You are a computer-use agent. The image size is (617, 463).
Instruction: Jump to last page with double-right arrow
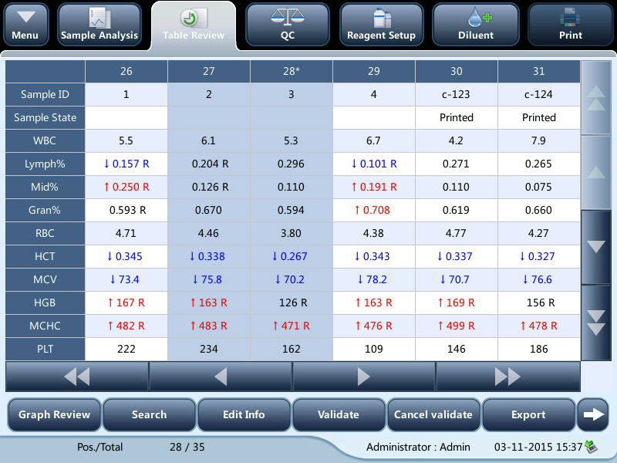click(507, 376)
